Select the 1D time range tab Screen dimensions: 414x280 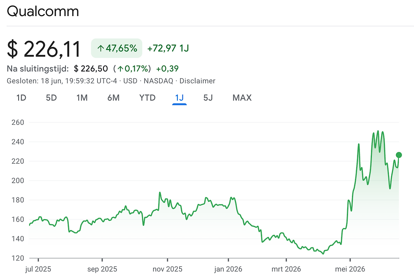click(21, 98)
